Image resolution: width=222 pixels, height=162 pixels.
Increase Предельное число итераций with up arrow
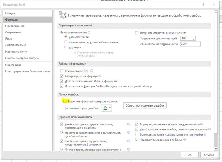coord(193,37)
